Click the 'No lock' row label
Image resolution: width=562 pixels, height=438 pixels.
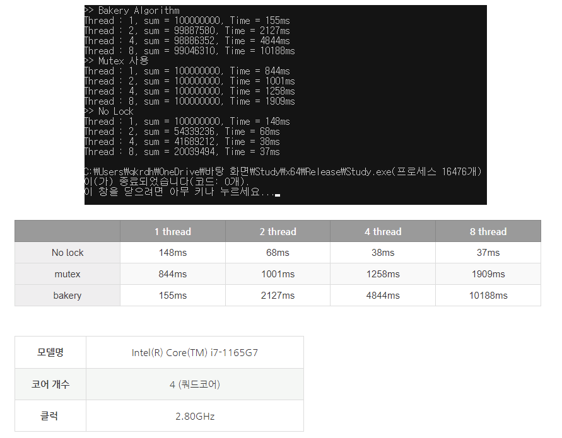pyautogui.click(x=67, y=253)
